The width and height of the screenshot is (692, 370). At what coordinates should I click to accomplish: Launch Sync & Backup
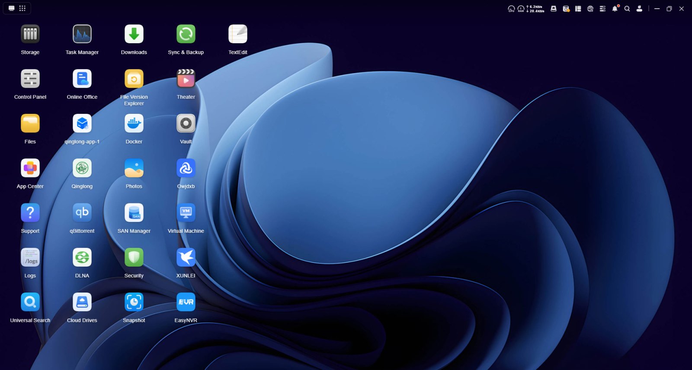point(186,35)
